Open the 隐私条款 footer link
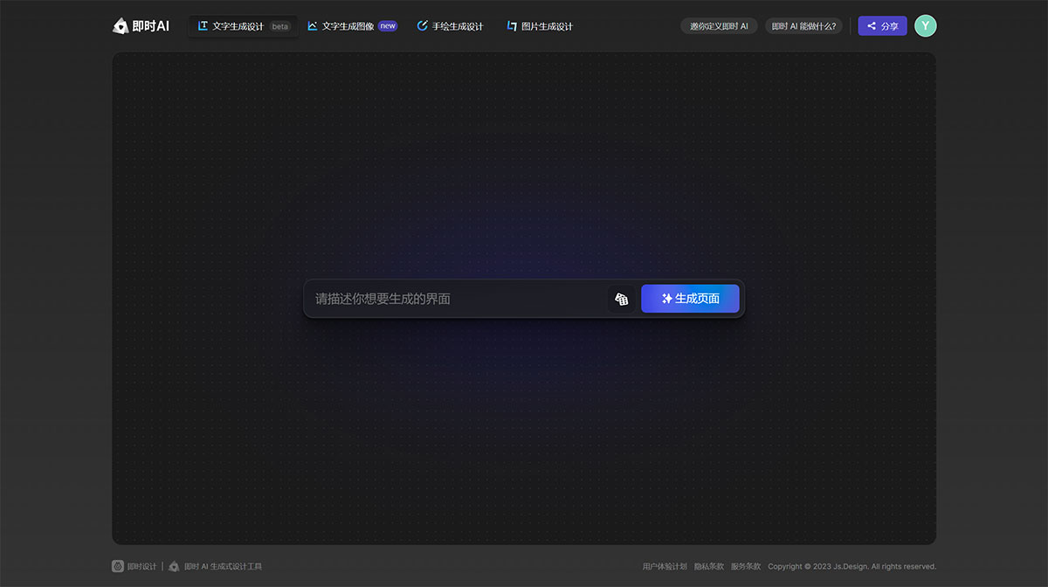The image size is (1048, 587). point(708,566)
